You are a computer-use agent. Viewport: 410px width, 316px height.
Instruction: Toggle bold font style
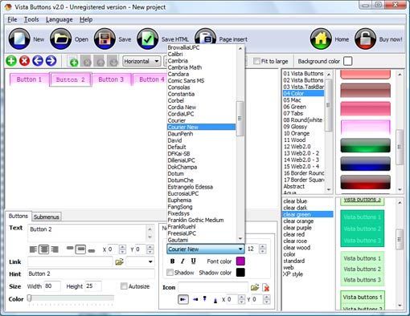point(172,261)
